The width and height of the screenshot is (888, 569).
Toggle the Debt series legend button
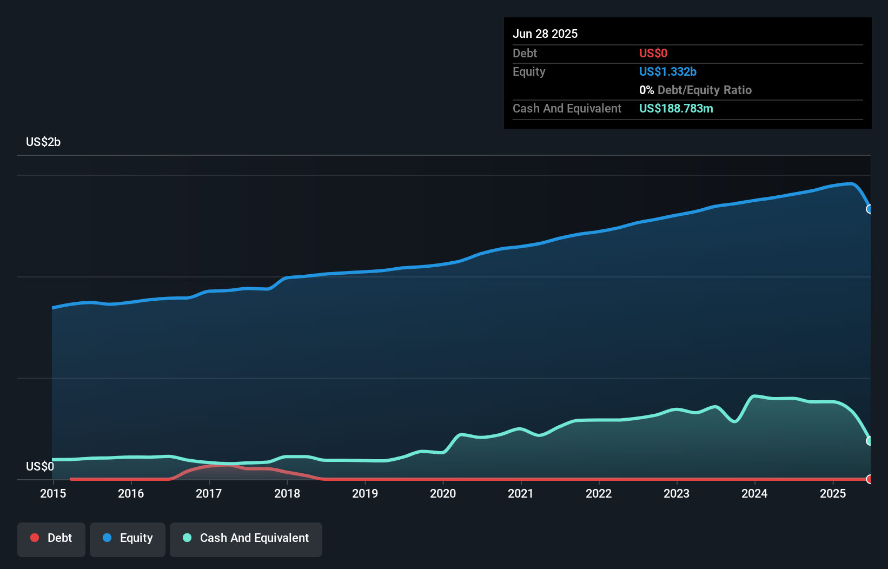click(51, 539)
